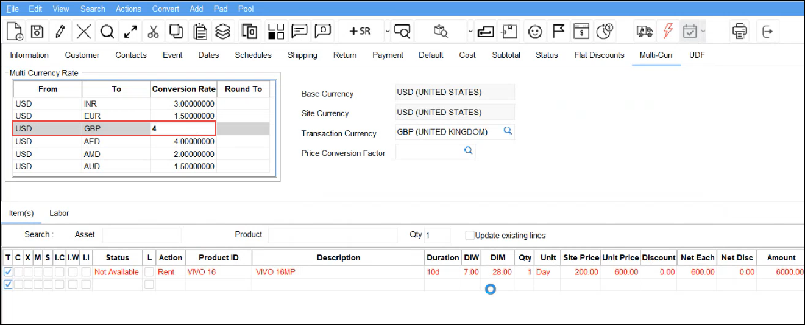805x325 pixels.
Task: Click the delivery truck icon
Action: click(644, 31)
